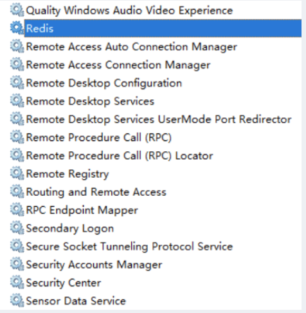306x313 pixels.
Task: Select Remote Access Auto Connection Manager
Action: [131, 47]
